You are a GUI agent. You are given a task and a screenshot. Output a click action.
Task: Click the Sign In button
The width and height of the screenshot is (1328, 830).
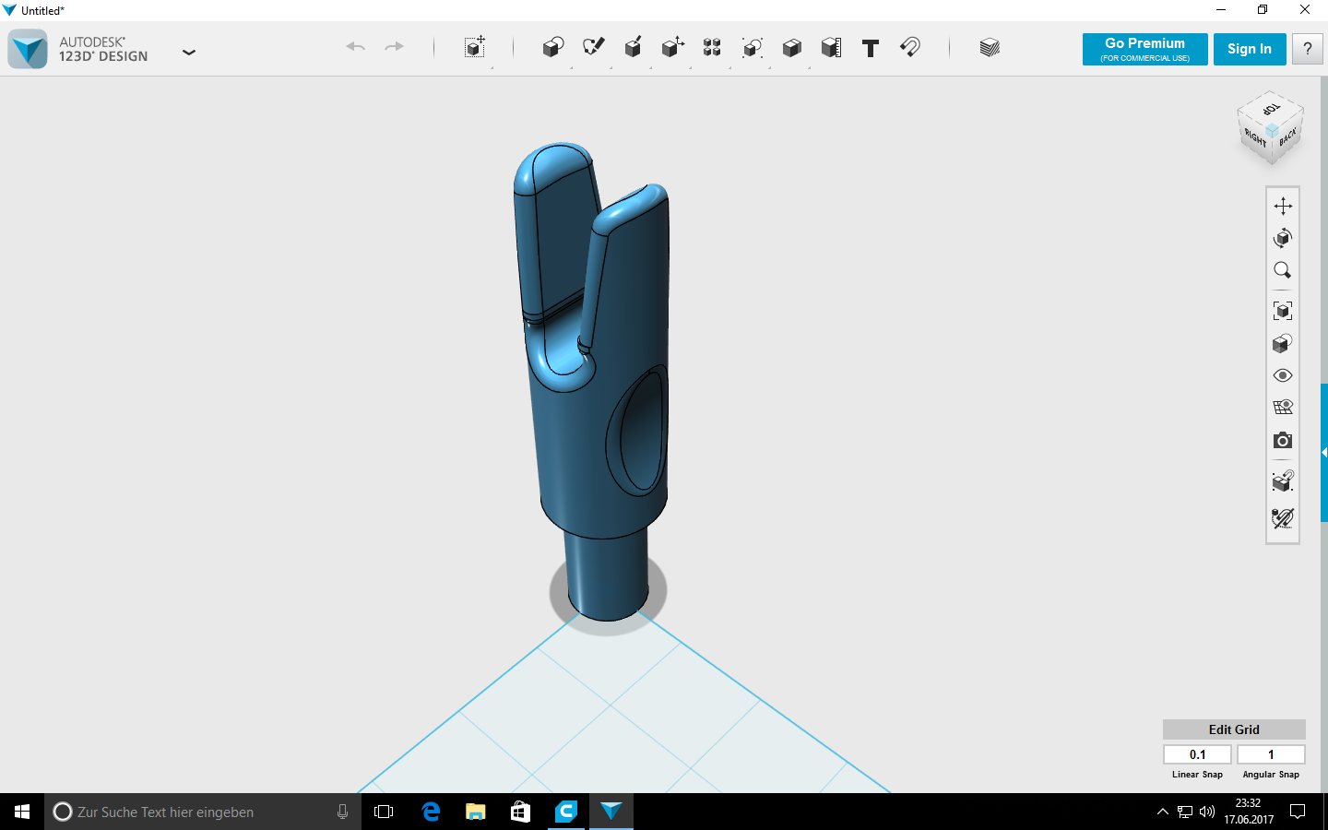point(1250,50)
